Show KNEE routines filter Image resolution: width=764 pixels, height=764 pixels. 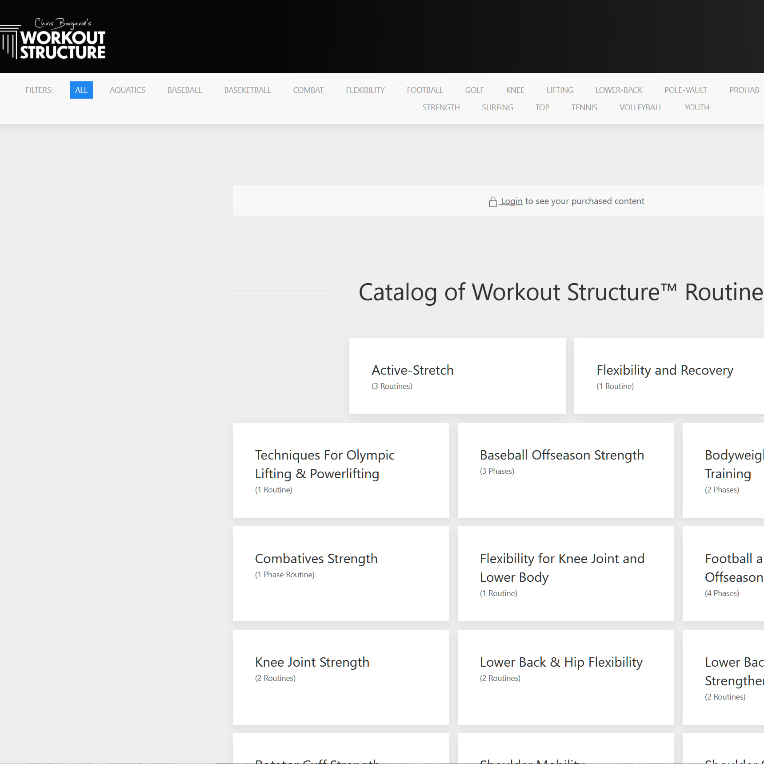515,90
